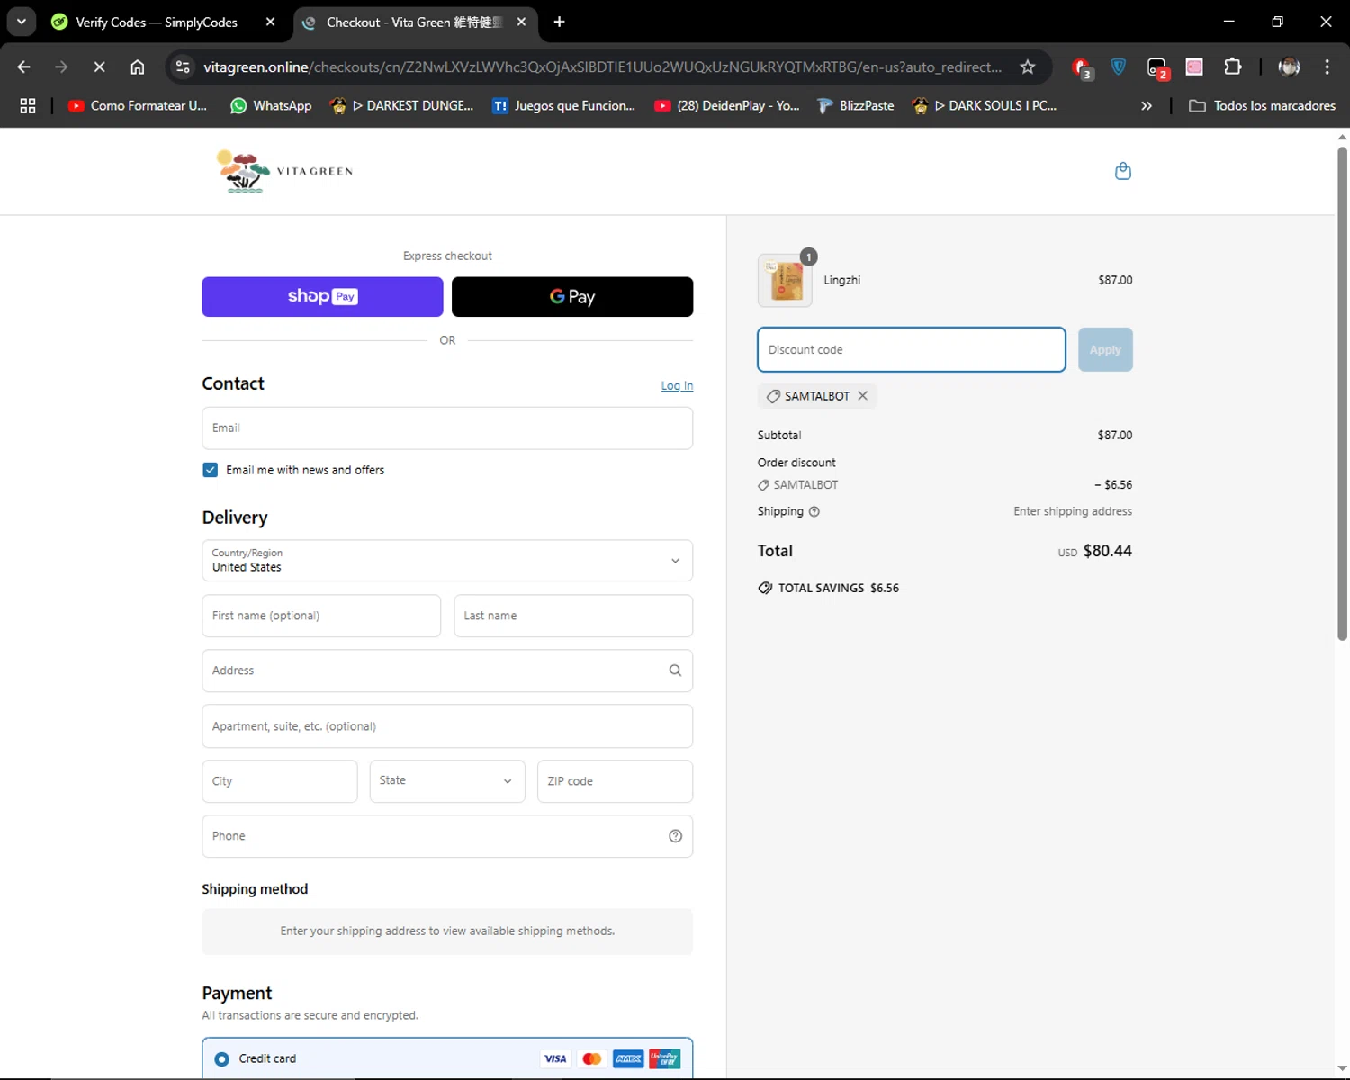The image size is (1350, 1080).
Task: Click the TOTAL SAVINGS $6.56 text
Action: coord(838,588)
